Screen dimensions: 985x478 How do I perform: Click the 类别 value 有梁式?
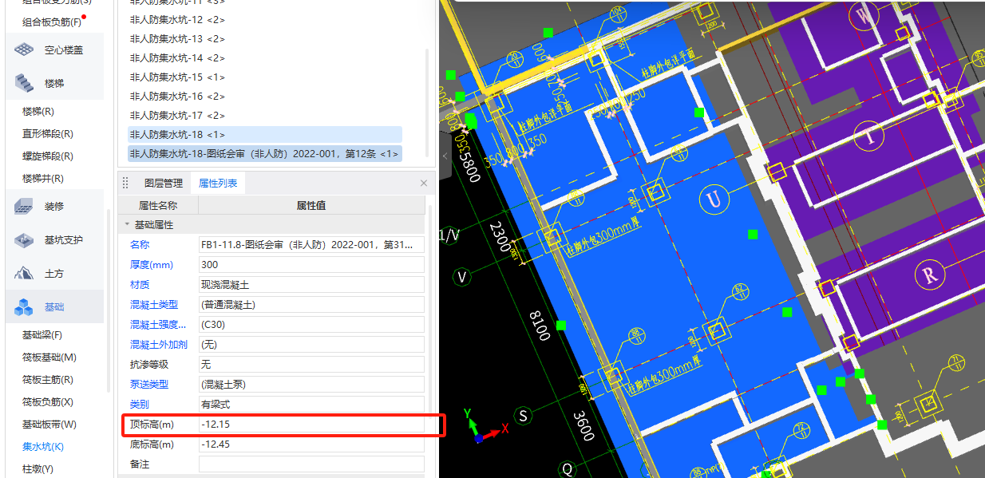pos(311,405)
